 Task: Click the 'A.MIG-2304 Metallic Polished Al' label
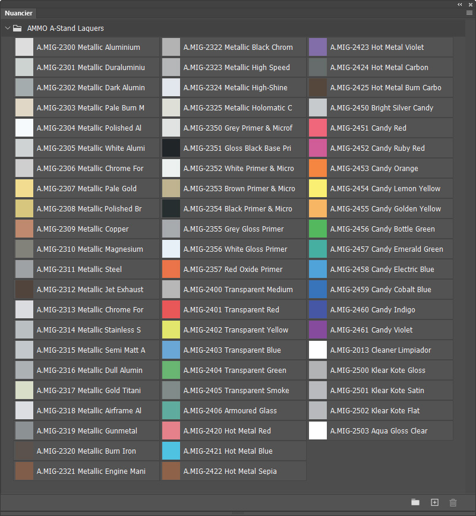(89, 128)
